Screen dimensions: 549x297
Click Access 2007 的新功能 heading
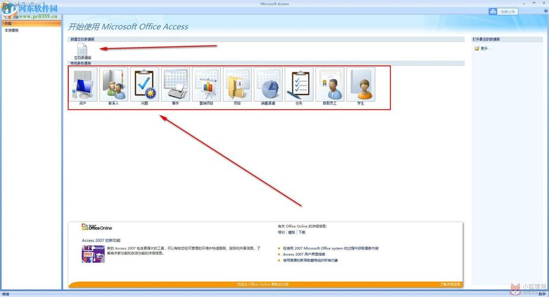[x=101, y=240]
